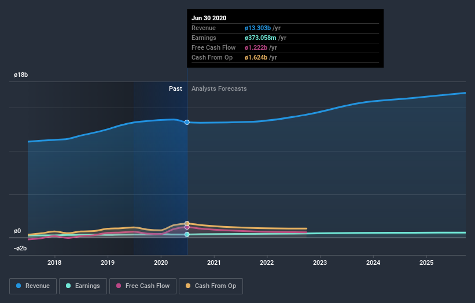Click the Revenue row label in tooltip

pos(204,28)
